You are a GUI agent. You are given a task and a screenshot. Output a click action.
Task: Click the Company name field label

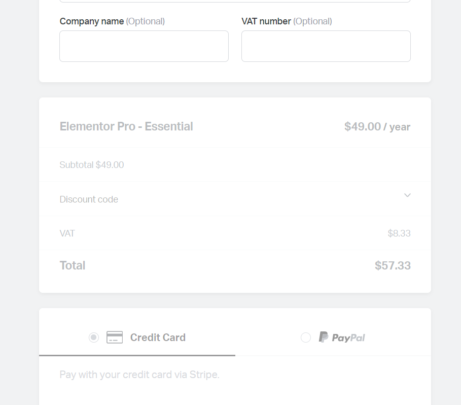[x=91, y=21]
